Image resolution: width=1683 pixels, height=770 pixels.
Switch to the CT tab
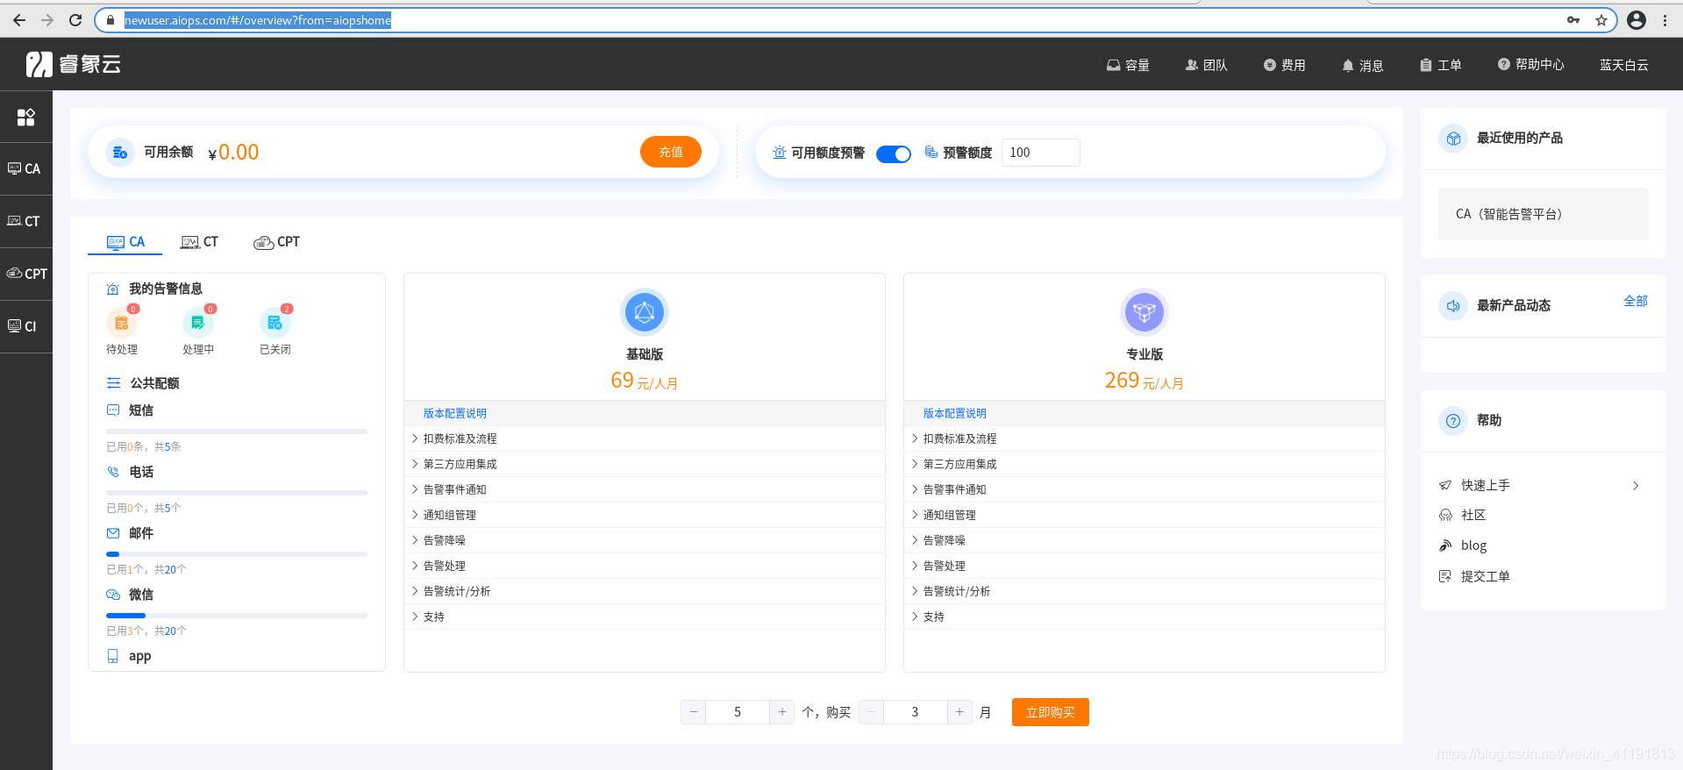coord(199,242)
